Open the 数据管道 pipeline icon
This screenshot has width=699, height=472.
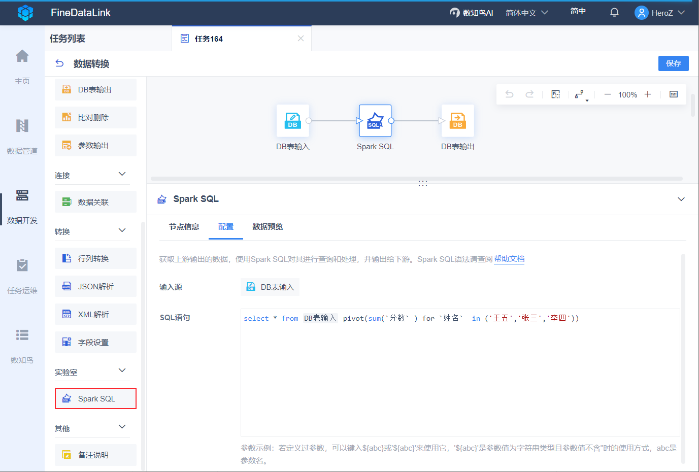click(x=22, y=125)
